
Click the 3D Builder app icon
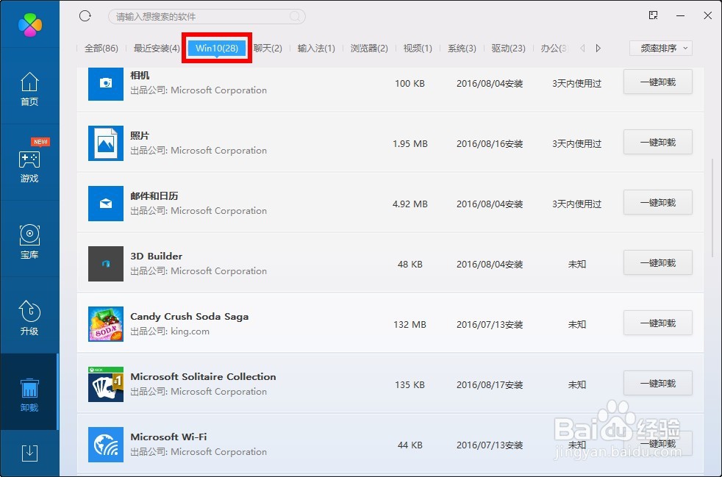click(x=106, y=264)
